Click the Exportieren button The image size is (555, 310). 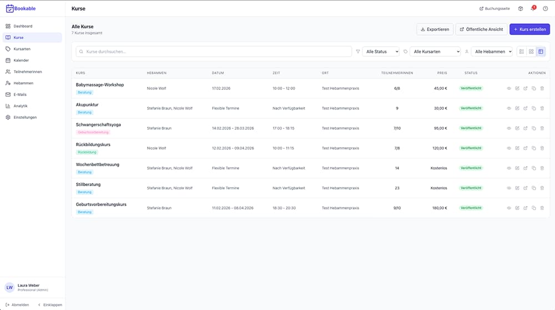(x=435, y=29)
